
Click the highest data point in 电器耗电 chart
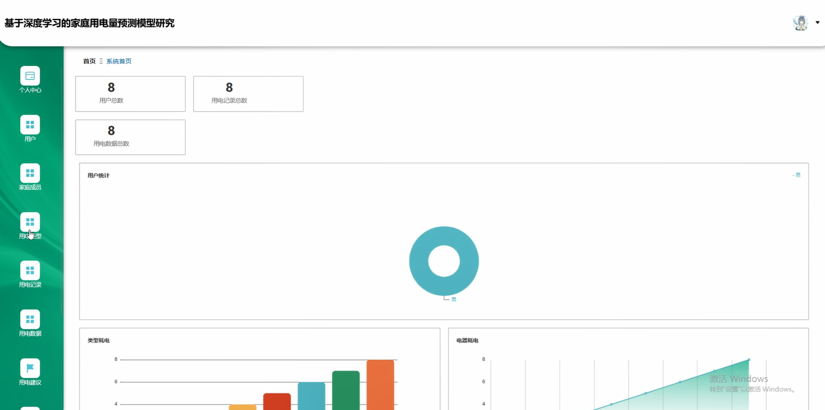coord(748,360)
